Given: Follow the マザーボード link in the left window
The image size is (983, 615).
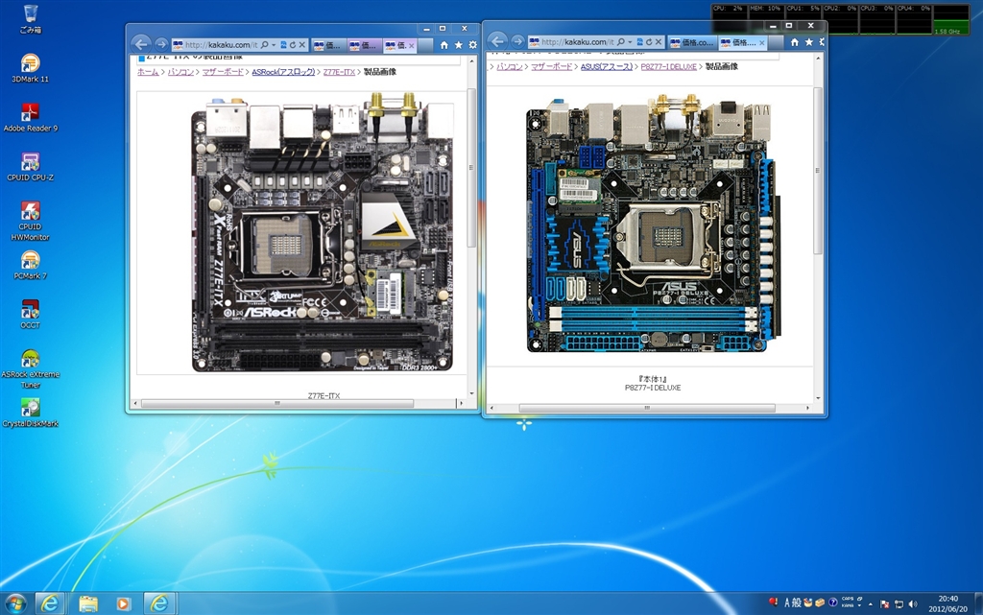Looking at the screenshot, I should tap(223, 72).
